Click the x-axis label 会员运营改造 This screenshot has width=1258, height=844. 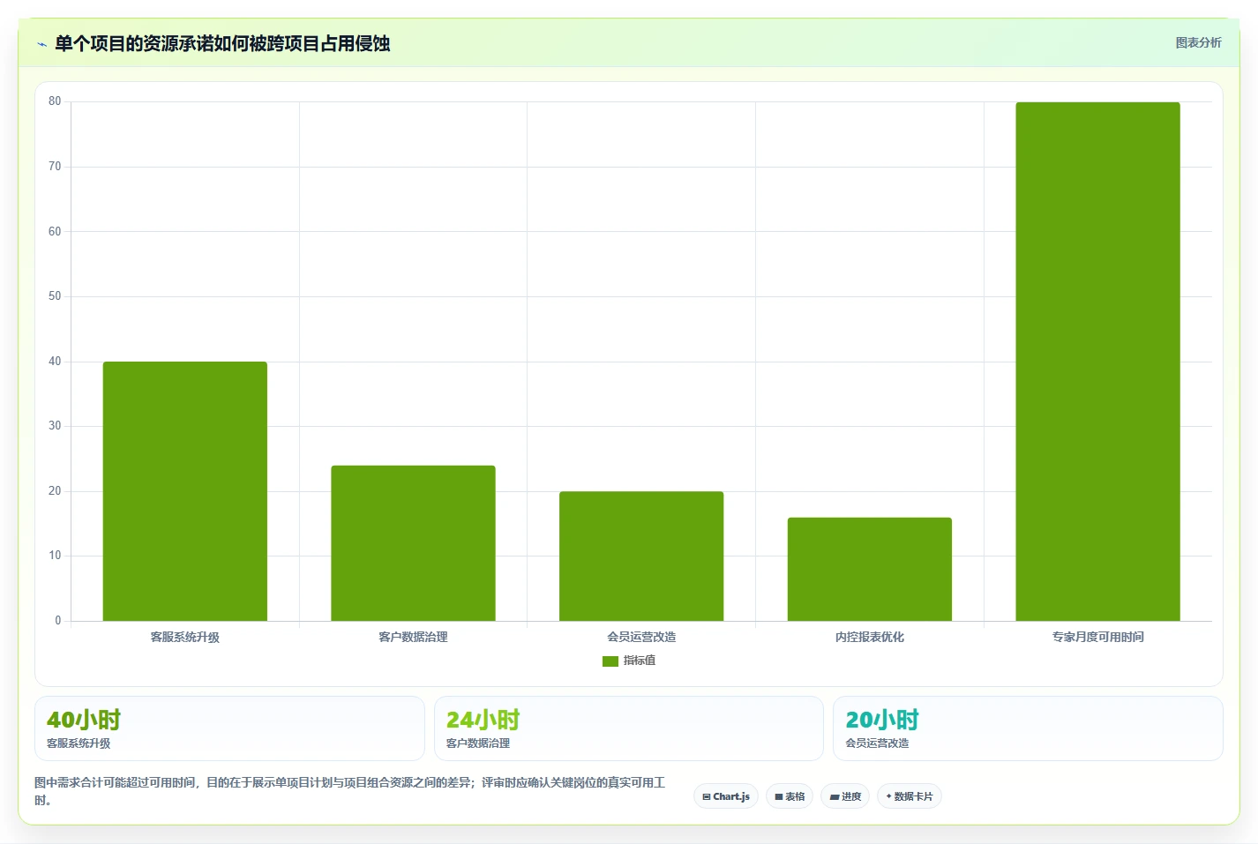pos(641,637)
